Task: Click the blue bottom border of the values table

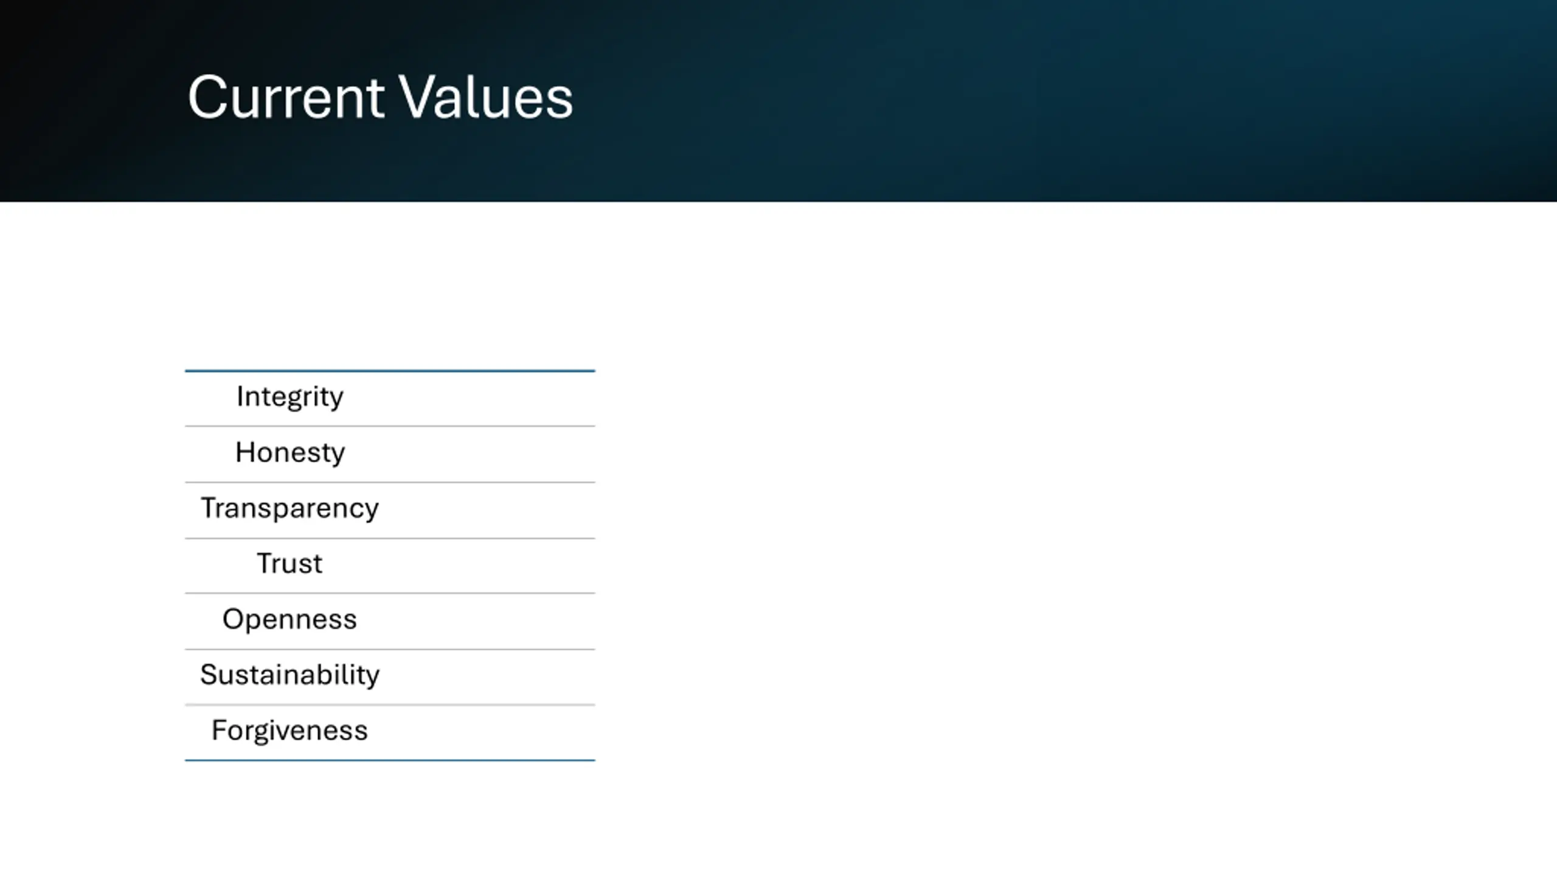Action: click(390, 760)
